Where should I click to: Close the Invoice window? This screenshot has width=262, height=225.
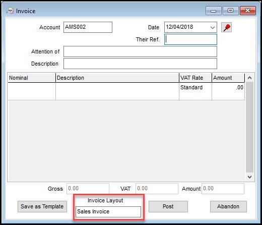click(248, 11)
